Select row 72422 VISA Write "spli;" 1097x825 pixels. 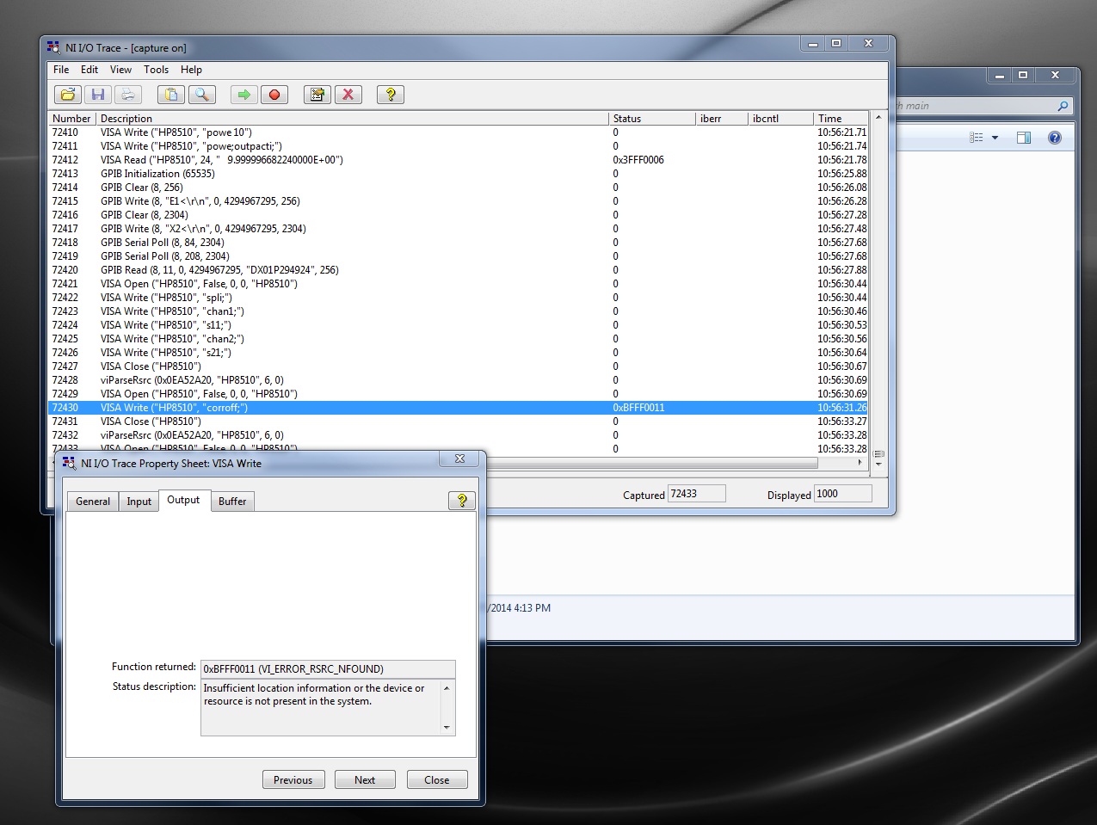458,298
